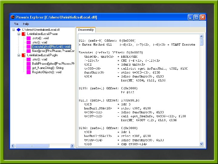The width and height of the screenshot is (218, 164).
Task: Select RegisterObjects(): void method
Action: pyautogui.click(x=47, y=72)
